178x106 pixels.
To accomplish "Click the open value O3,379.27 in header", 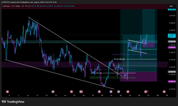I will [32, 6].
